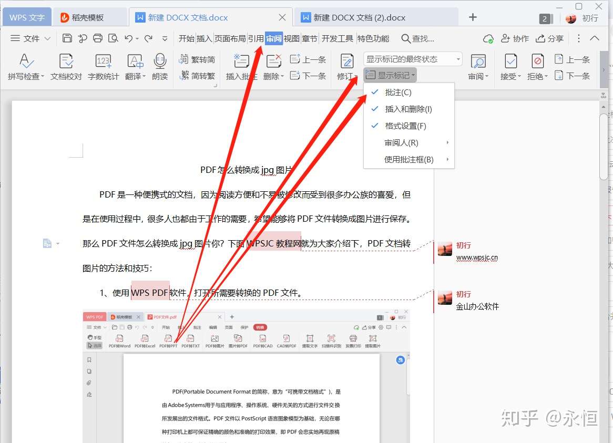Screen dimensions: 613x443
Task: Expand the 使用批注框(B) submenu
Action: pos(407,159)
